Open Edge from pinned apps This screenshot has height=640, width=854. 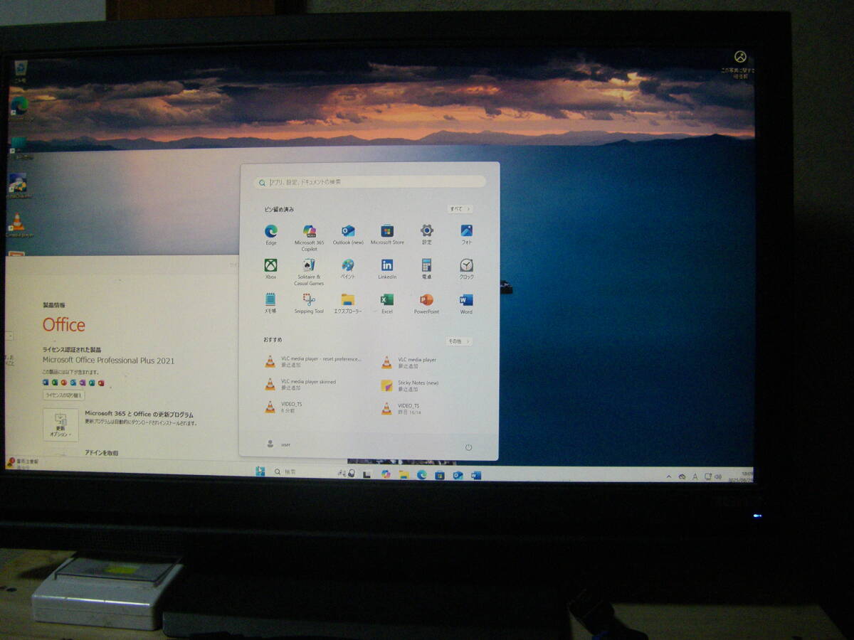pyautogui.click(x=271, y=235)
